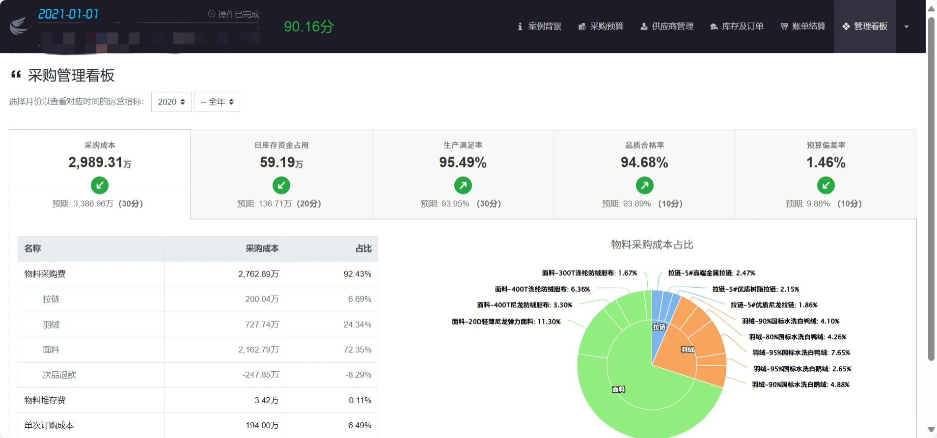Click the -247.85万 refund value
Screen dimensions: 937x438
click(260, 375)
